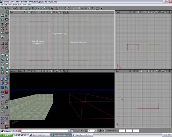The image size is (172, 137).
Task: Toggle realtime preview joystick in Top viewport
Action: (x=24, y=12)
